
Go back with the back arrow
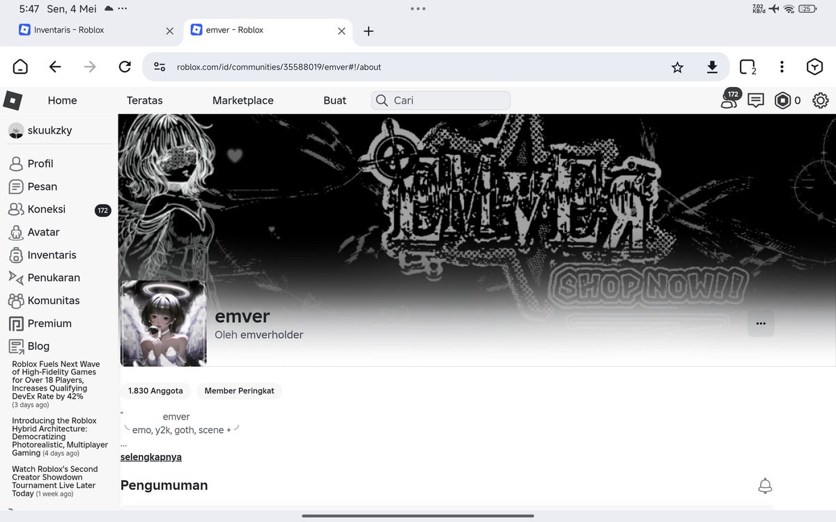tap(55, 67)
